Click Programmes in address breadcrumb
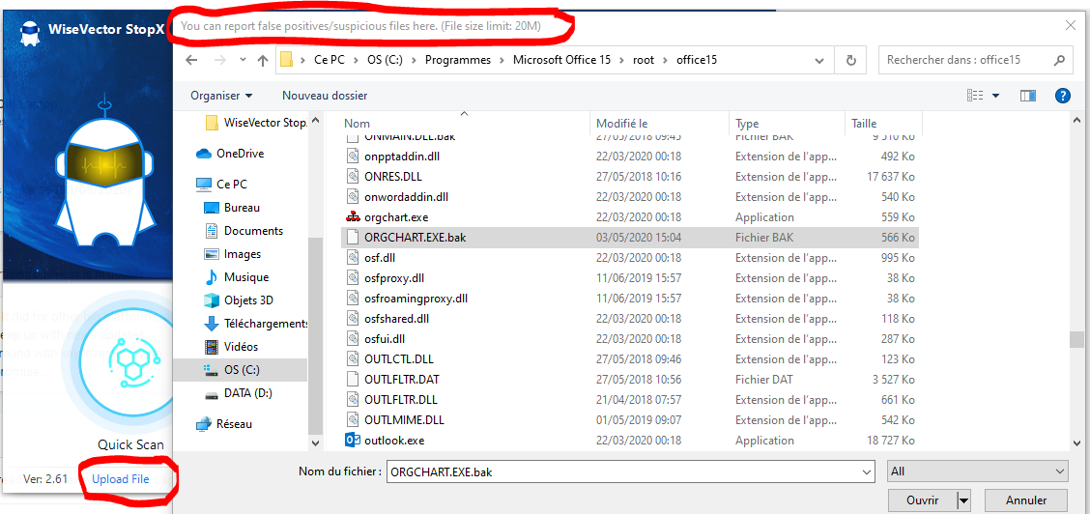 click(457, 61)
